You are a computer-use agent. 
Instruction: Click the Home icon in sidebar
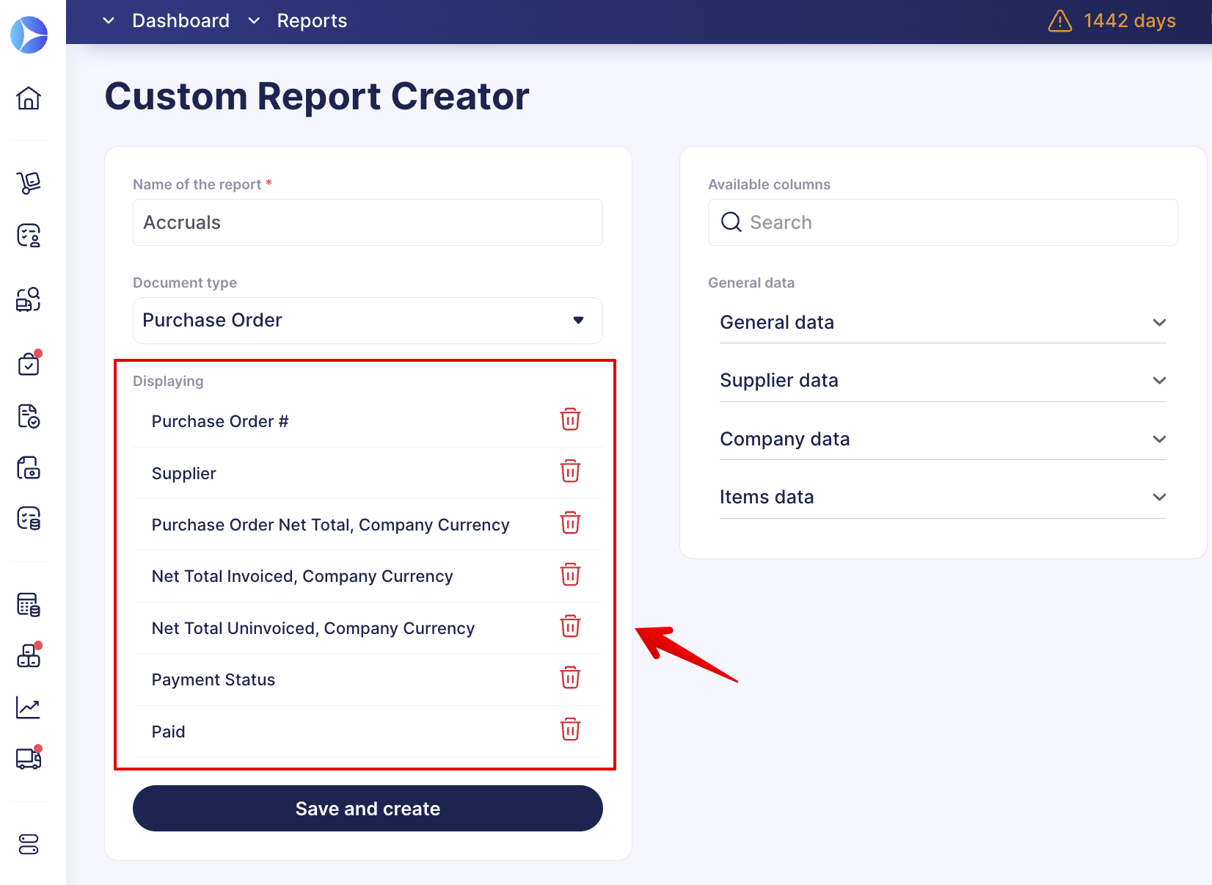[x=29, y=98]
